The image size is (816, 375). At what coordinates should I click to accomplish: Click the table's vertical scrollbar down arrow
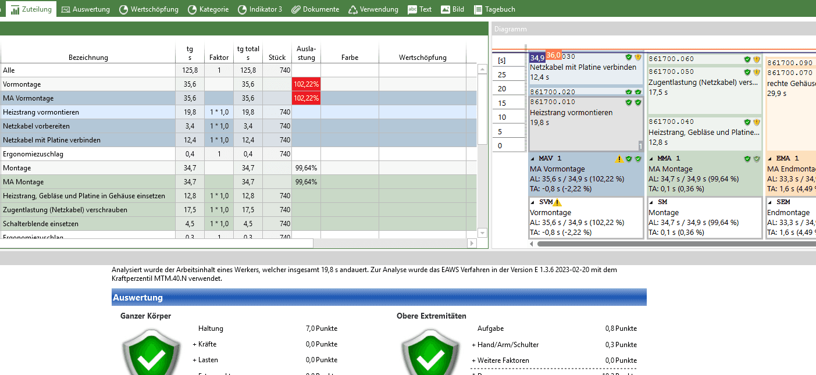tap(482, 233)
